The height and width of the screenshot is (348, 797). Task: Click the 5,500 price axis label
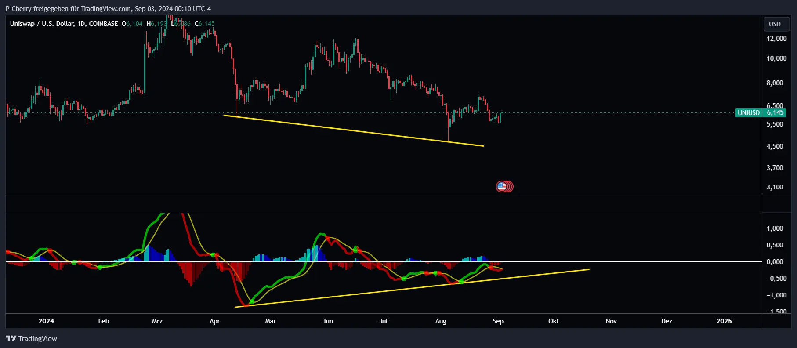click(775, 124)
